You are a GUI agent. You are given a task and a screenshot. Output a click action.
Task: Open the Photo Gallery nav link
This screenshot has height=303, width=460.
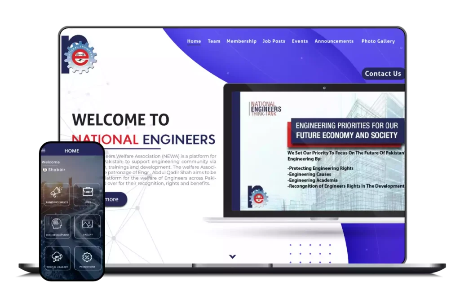pyautogui.click(x=378, y=41)
